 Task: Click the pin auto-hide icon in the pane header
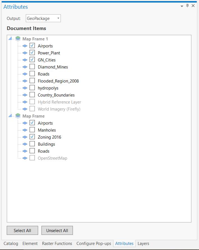(188, 6)
